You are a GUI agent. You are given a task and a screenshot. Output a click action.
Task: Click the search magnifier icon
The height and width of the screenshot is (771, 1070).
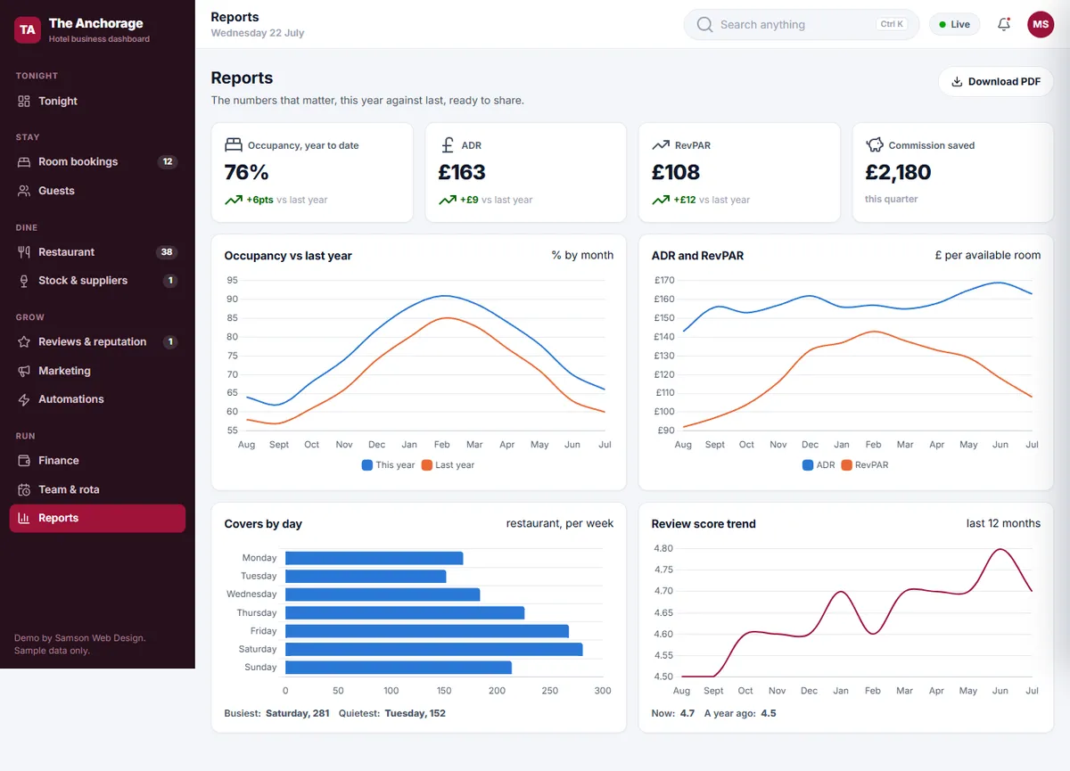(x=704, y=25)
